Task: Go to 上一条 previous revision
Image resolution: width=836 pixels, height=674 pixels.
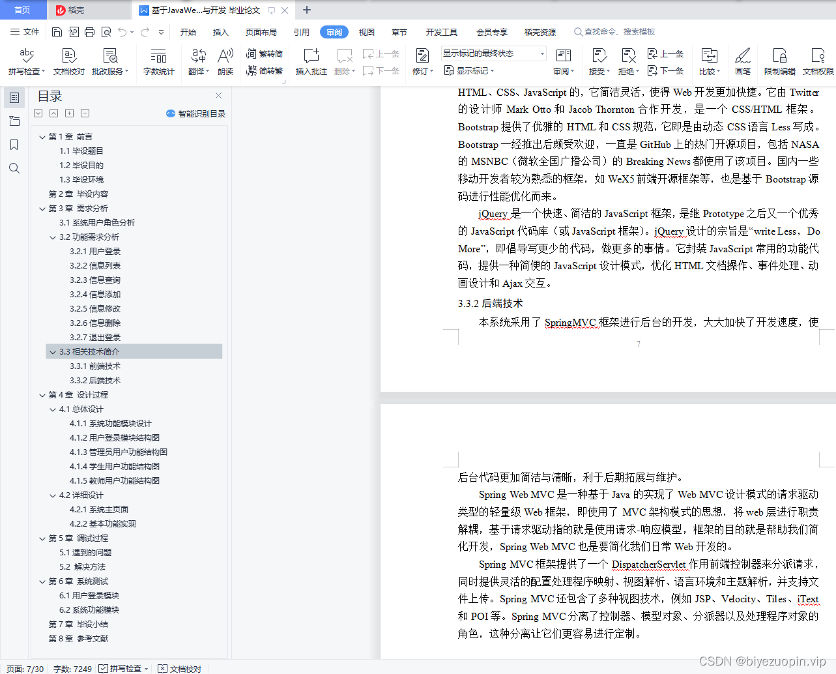Action: pos(665,53)
